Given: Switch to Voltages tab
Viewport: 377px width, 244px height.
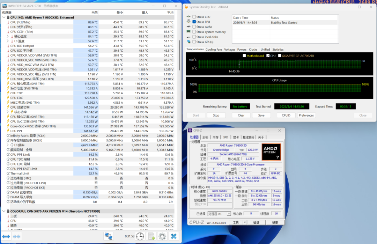Looking at the screenshot, I should [230, 50].
